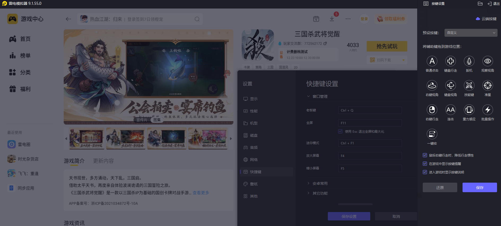The height and width of the screenshot is (226, 501).
Task: Select the 准星 crosshair icon
Action: pyautogui.click(x=488, y=86)
